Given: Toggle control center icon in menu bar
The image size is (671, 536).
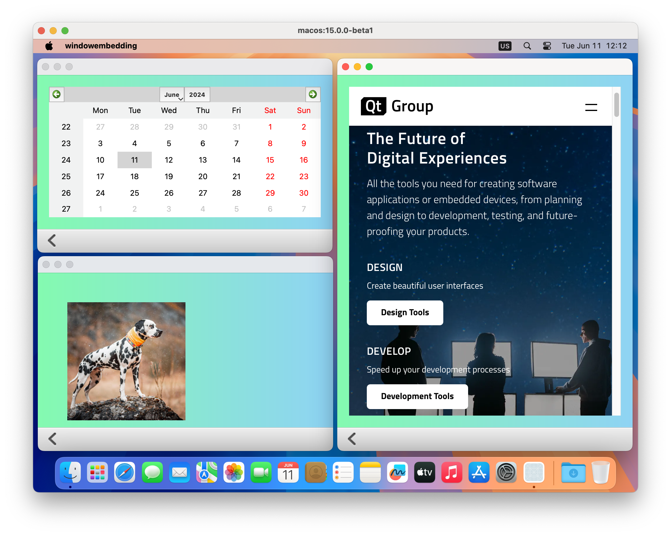Looking at the screenshot, I should click(x=547, y=47).
